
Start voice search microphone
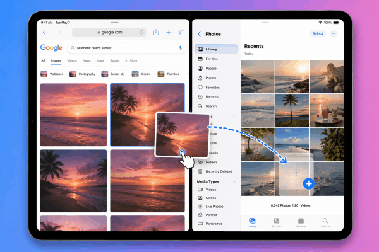point(180,48)
